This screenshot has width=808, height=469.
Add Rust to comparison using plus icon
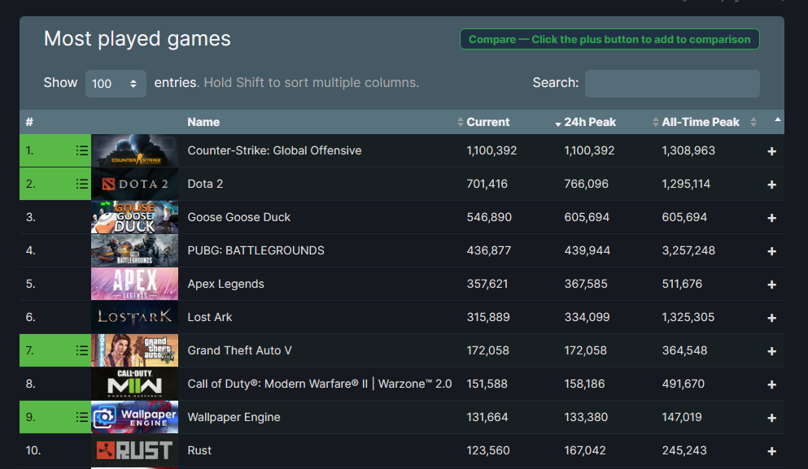coord(771,451)
